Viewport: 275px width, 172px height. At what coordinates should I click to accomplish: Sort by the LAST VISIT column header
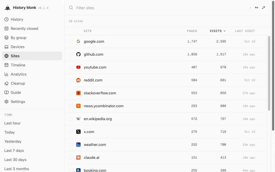(245, 31)
